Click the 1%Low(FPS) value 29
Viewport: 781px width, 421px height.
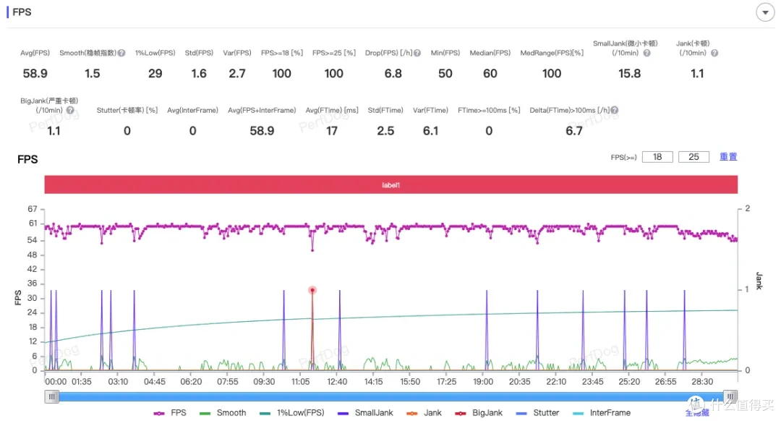click(155, 74)
